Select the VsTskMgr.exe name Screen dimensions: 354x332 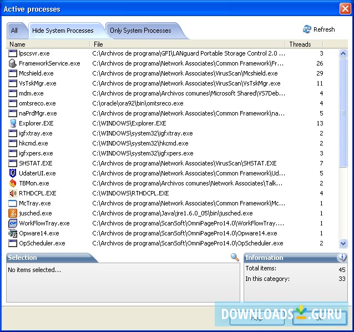click(38, 83)
